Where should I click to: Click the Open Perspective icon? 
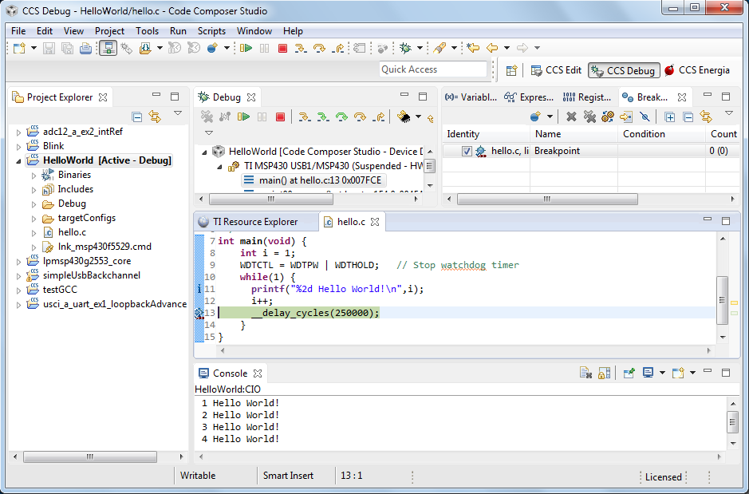[x=512, y=70]
